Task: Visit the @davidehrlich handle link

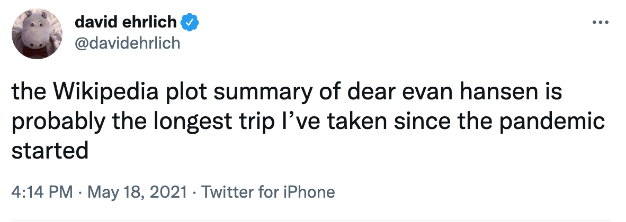Action: pyautogui.click(x=128, y=42)
